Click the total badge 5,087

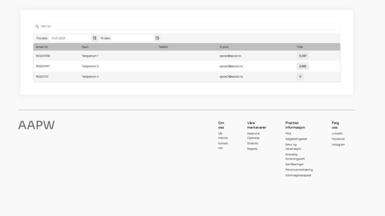pyautogui.click(x=303, y=56)
